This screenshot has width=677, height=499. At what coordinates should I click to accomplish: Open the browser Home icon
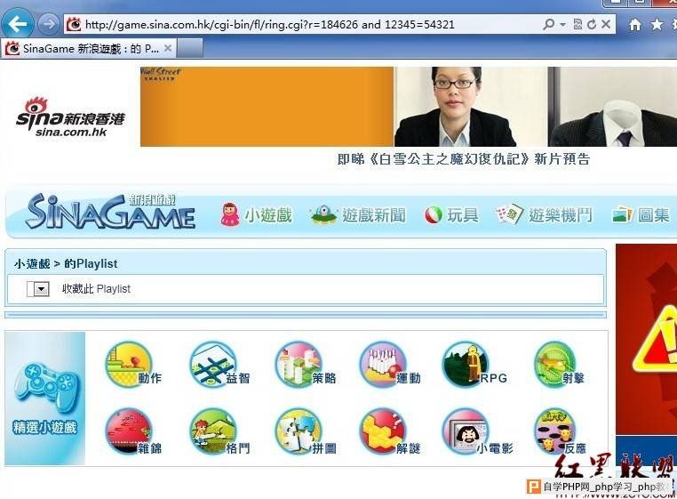click(634, 25)
